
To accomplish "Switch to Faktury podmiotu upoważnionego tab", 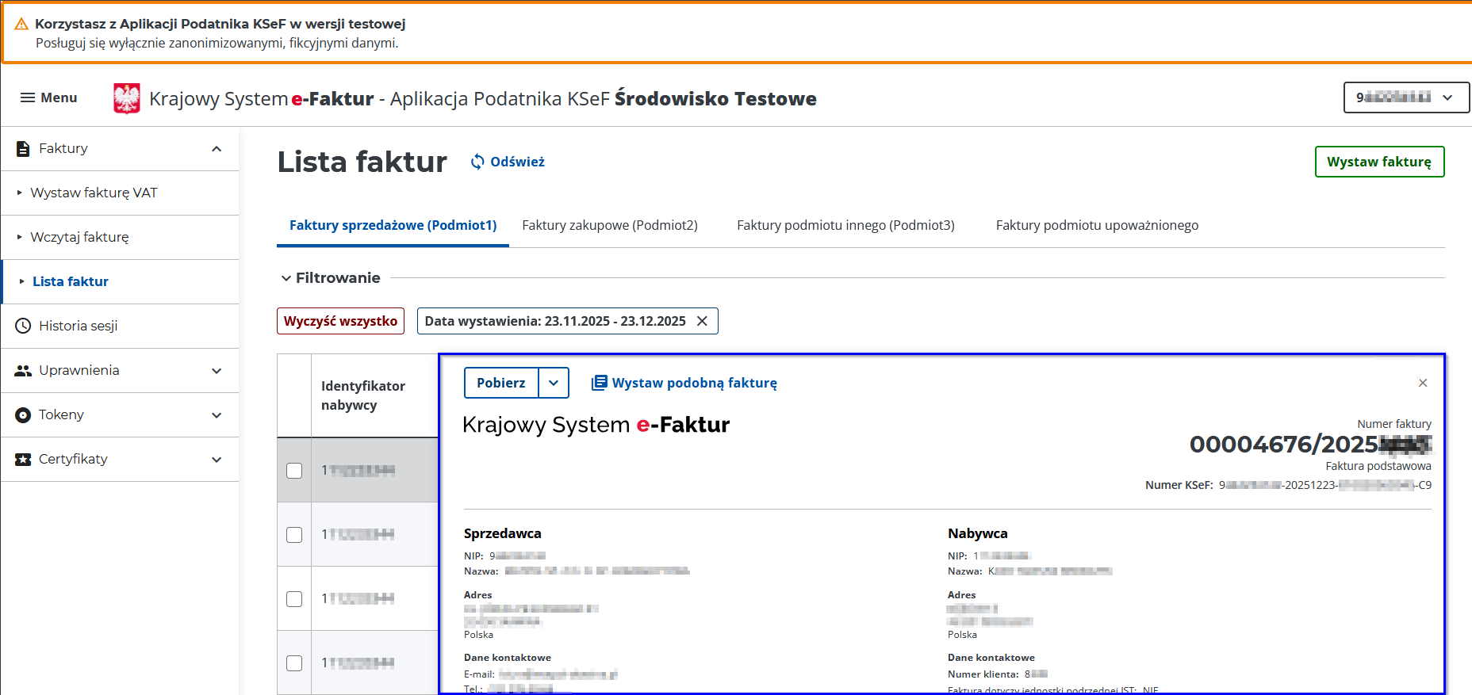I will click(1097, 225).
